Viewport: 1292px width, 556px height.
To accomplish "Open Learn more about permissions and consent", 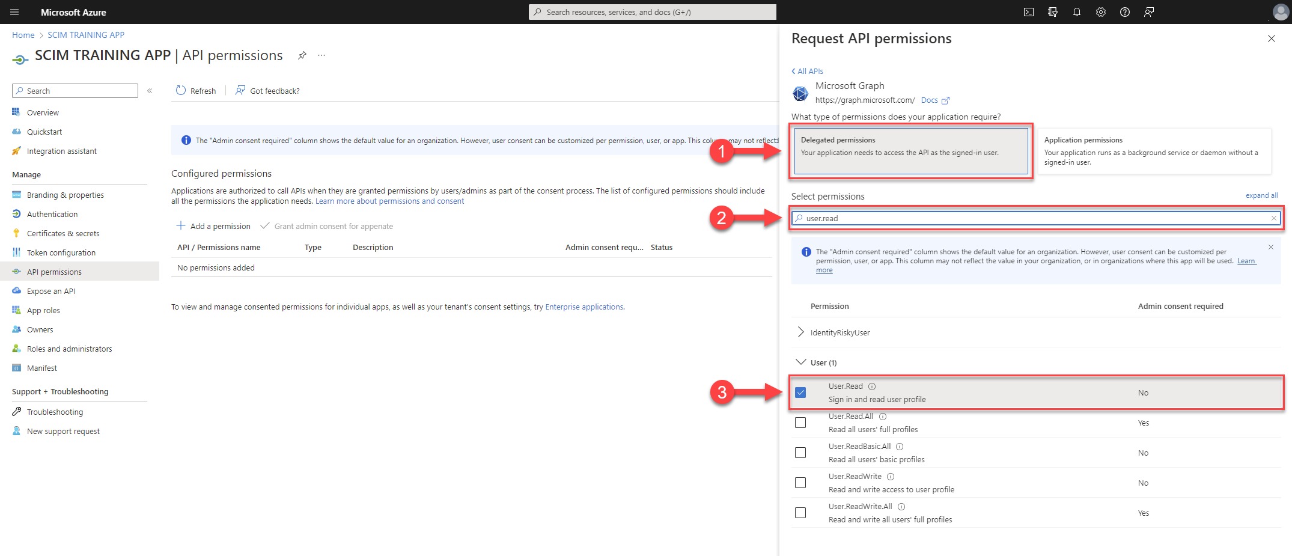I will [x=389, y=201].
